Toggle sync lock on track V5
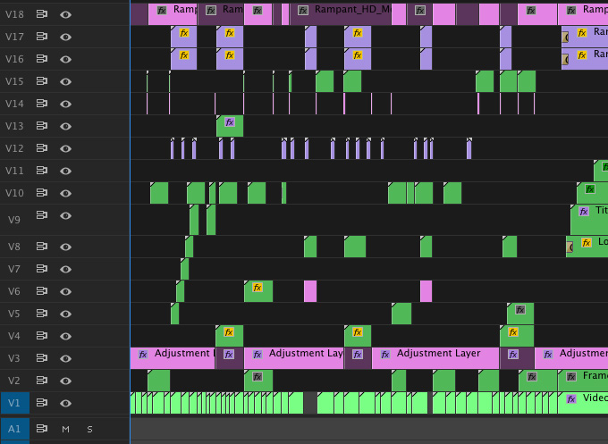Viewport: 608px width, 444px height. click(x=41, y=314)
